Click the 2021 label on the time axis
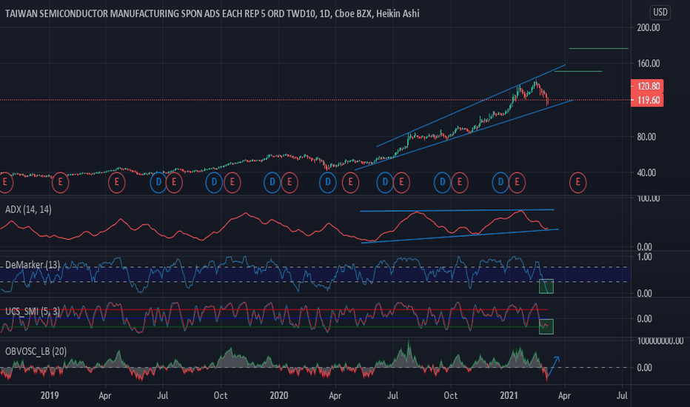Viewport: 690px width, 407px height. tap(509, 396)
